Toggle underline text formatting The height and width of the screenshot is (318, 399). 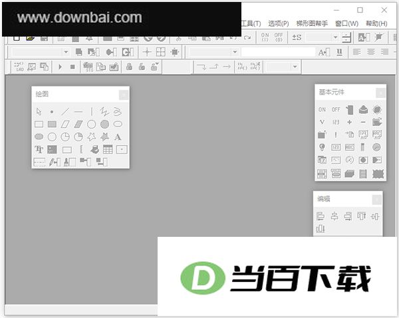pyautogui.click(x=339, y=52)
